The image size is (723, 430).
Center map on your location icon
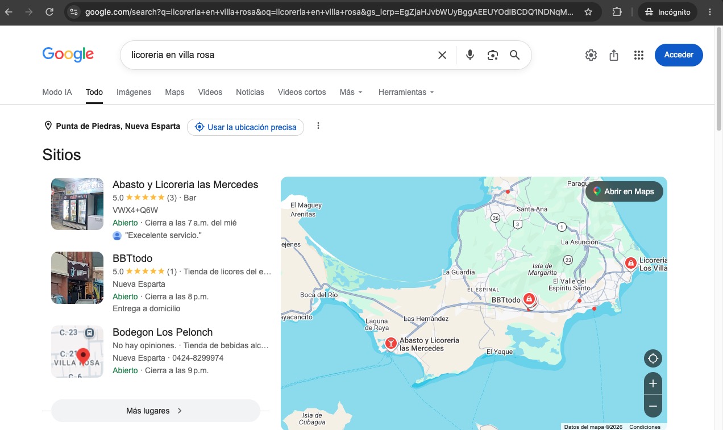point(653,359)
